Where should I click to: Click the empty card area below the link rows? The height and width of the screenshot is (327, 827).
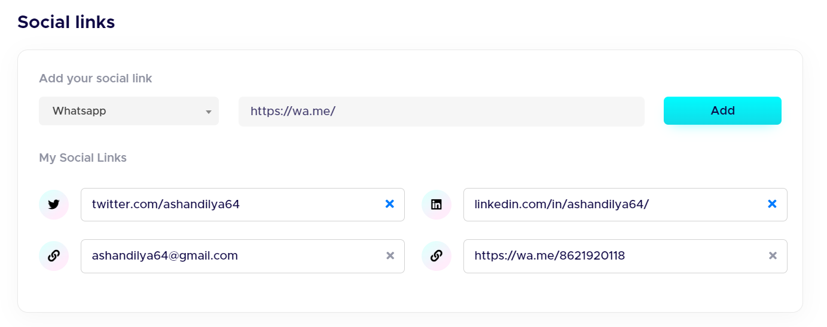tap(410, 294)
